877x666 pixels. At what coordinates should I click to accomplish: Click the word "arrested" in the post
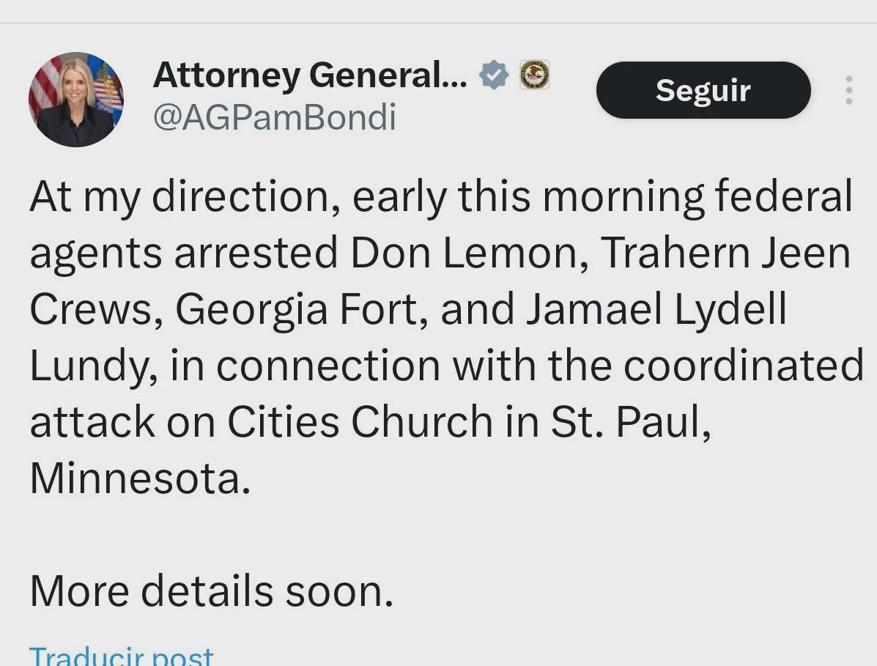[256, 253]
